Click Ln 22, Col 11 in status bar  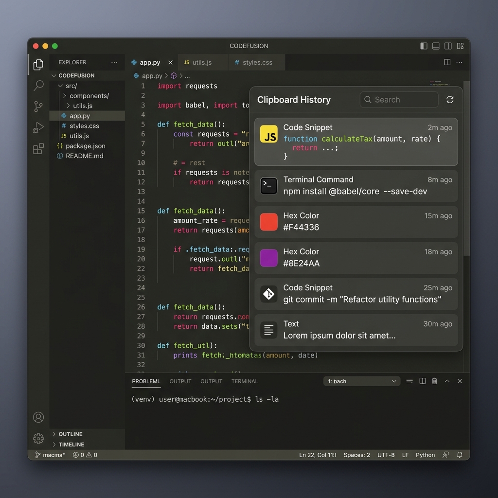(318, 455)
